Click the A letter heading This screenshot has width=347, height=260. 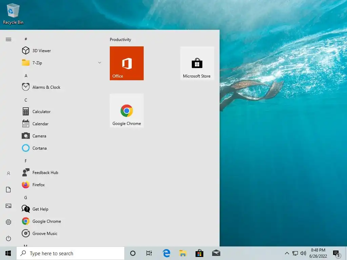[26, 76]
